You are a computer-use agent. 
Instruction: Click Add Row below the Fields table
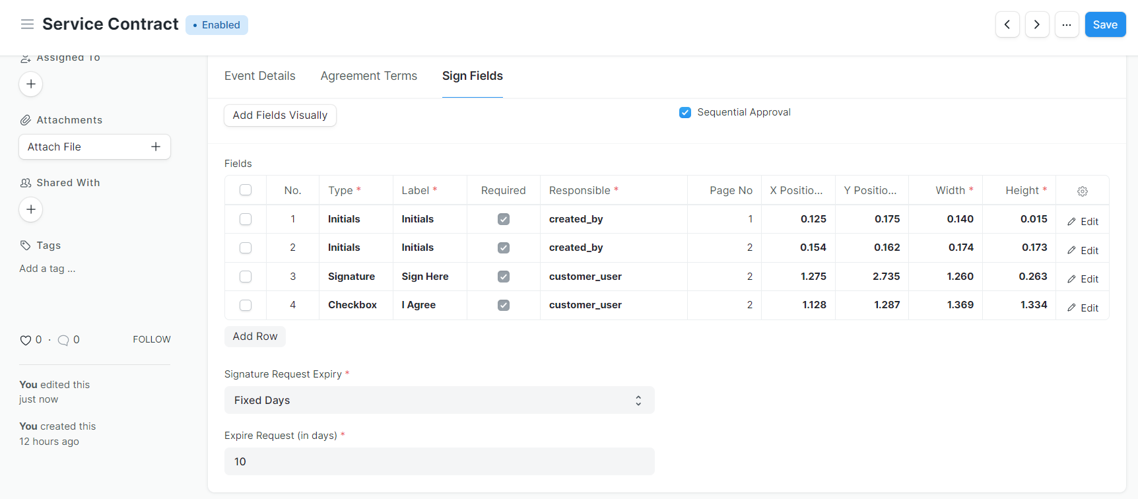click(x=255, y=337)
